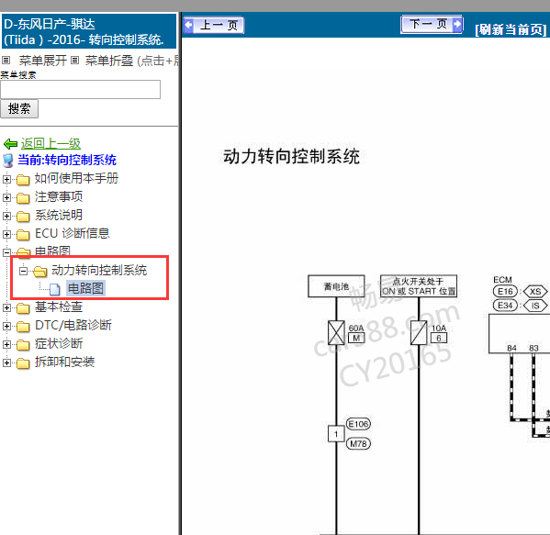Click the M78 connector label

pyautogui.click(x=358, y=444)
